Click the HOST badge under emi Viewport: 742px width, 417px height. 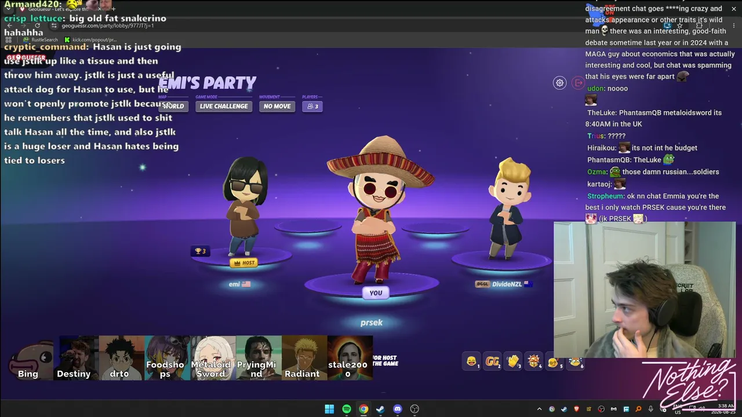[243, 263]
